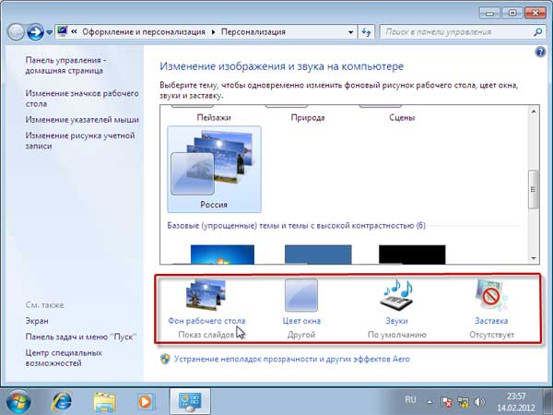Select the solid blue classic theme thumbnail
553x415 pixels.
click(x=318, y=255)
